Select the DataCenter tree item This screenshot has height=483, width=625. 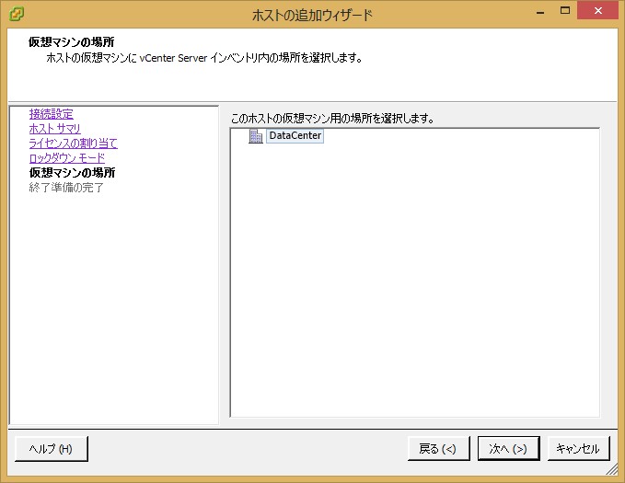[295, 135]
